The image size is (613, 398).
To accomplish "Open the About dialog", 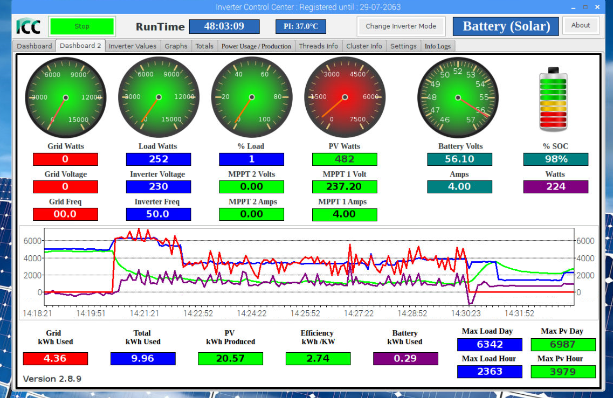I will tap(581, 25).
